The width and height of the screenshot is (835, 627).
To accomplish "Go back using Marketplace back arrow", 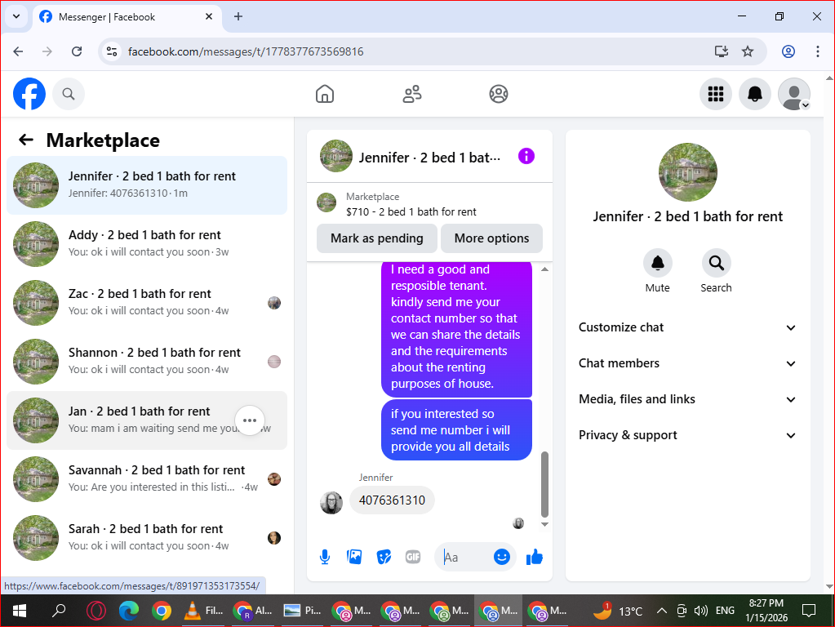I will (x=25, y=140).
